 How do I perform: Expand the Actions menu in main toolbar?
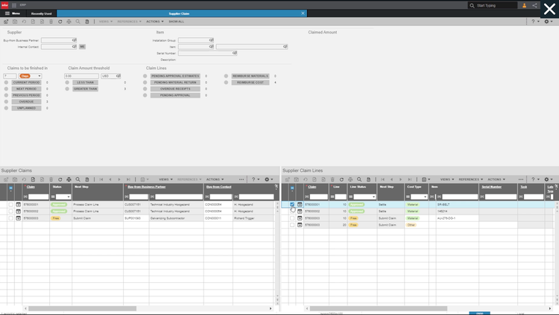pyautogui.click(x=155, y=22)
